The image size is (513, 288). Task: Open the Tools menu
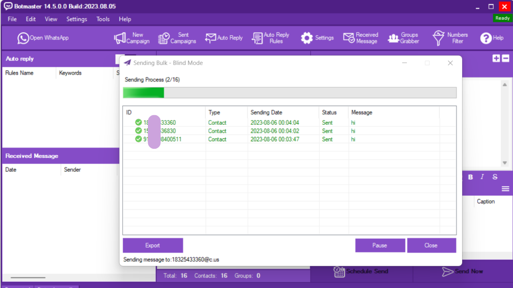[103, 19]
